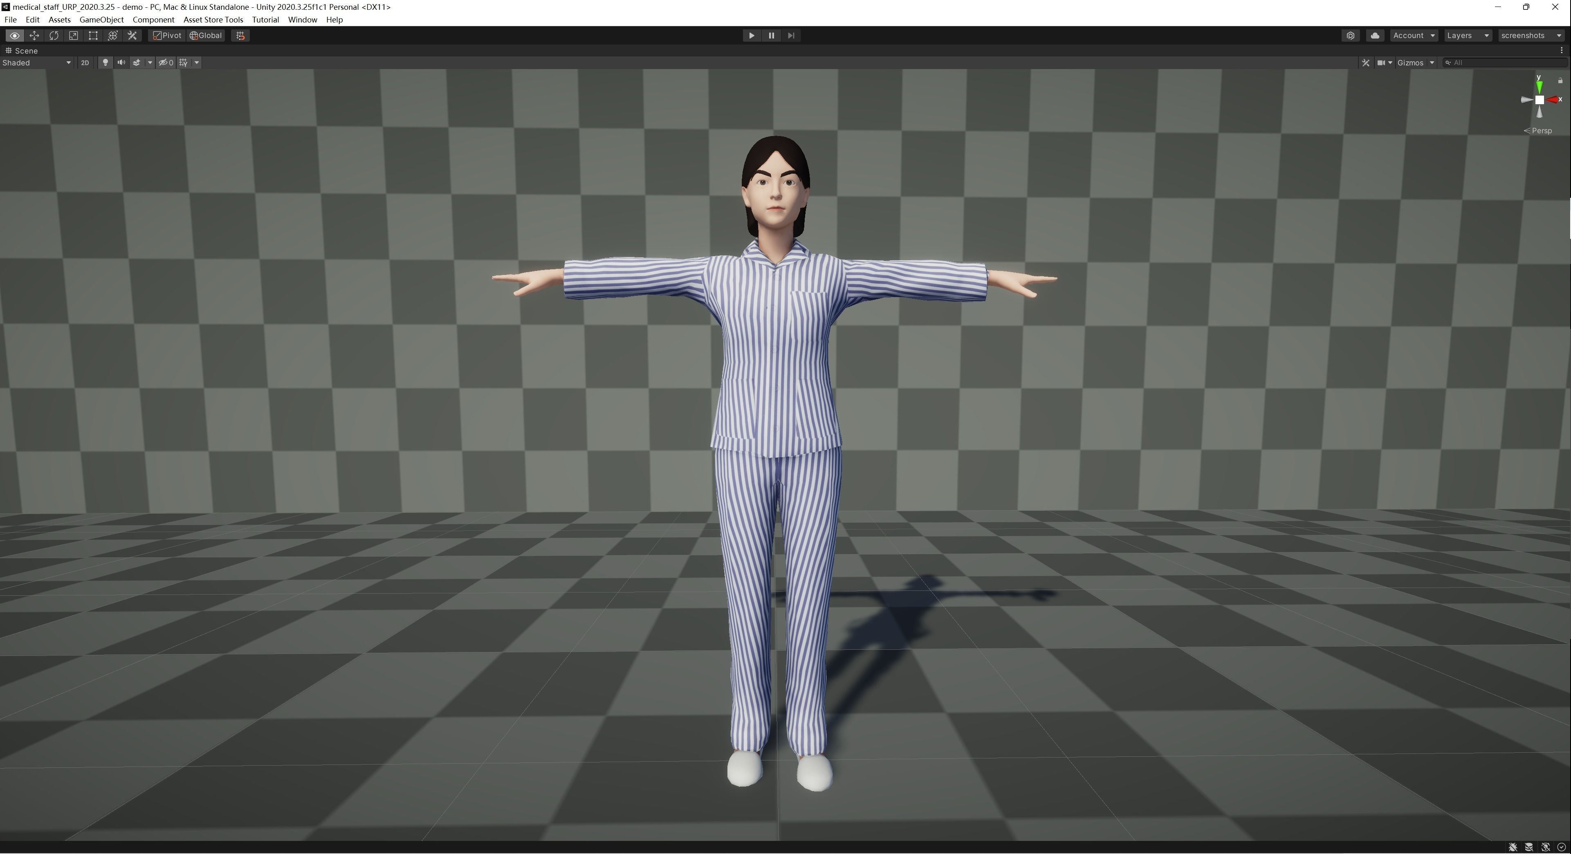The height and width of the screenshot is (854, 1571).
Task: Open the Tutorial menu
Action: 265,20
